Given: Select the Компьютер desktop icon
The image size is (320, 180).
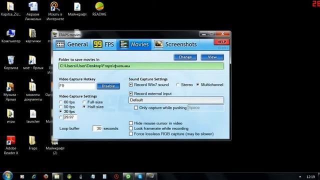Looking at the screenshot, I should [10, 33].
